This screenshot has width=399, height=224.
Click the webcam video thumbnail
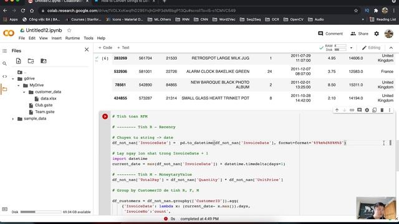[x=376, y=208]
